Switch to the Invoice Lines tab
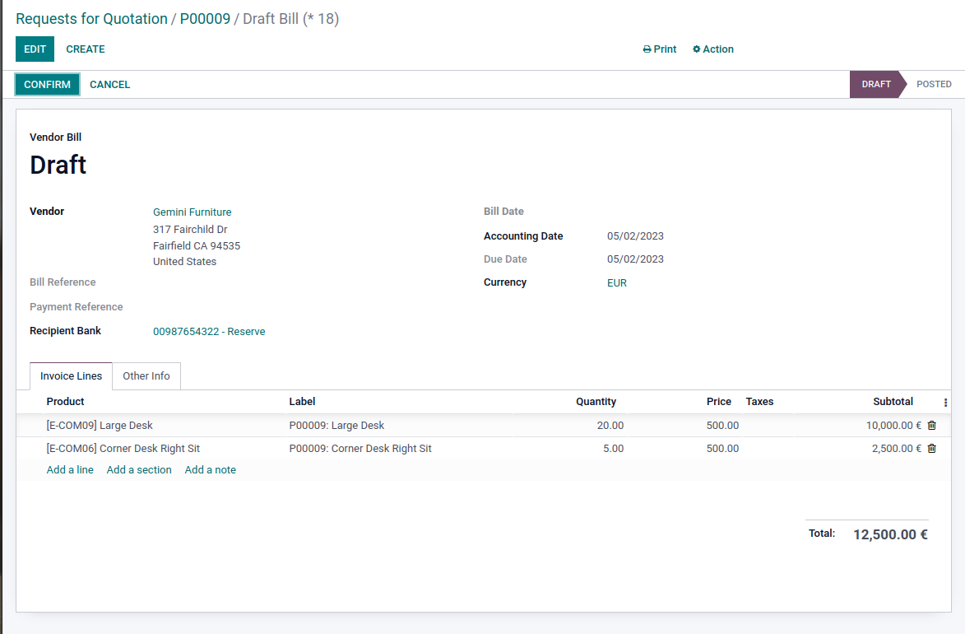The height and width of the screenshot is (634, 965). pos(72,375)
